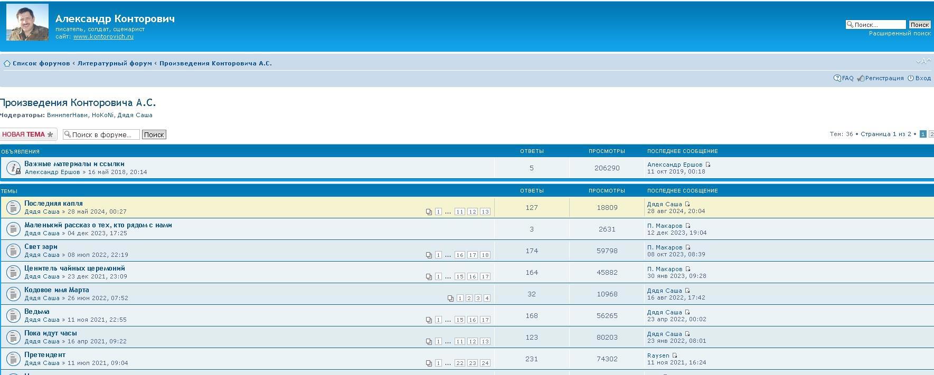Open moderator ВинипегНави profile

coord(67,115)
